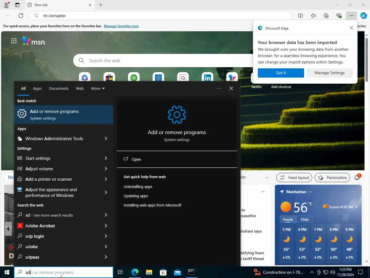Switch to the Web search tab
The height and width of the screenshot is (278, 370).
[x=80, y=88]
